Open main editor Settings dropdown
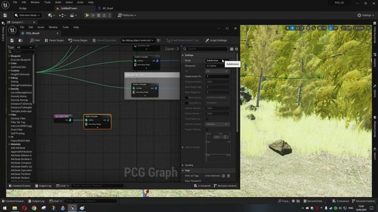Image resolution: width=378 pixels, height=212 pixels. tap(366, 15)
